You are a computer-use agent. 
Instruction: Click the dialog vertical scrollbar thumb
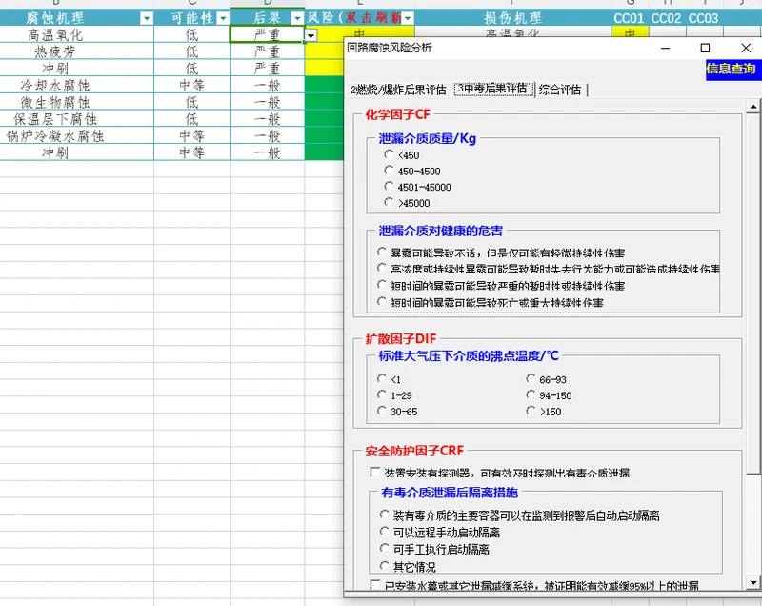[752, 293]
